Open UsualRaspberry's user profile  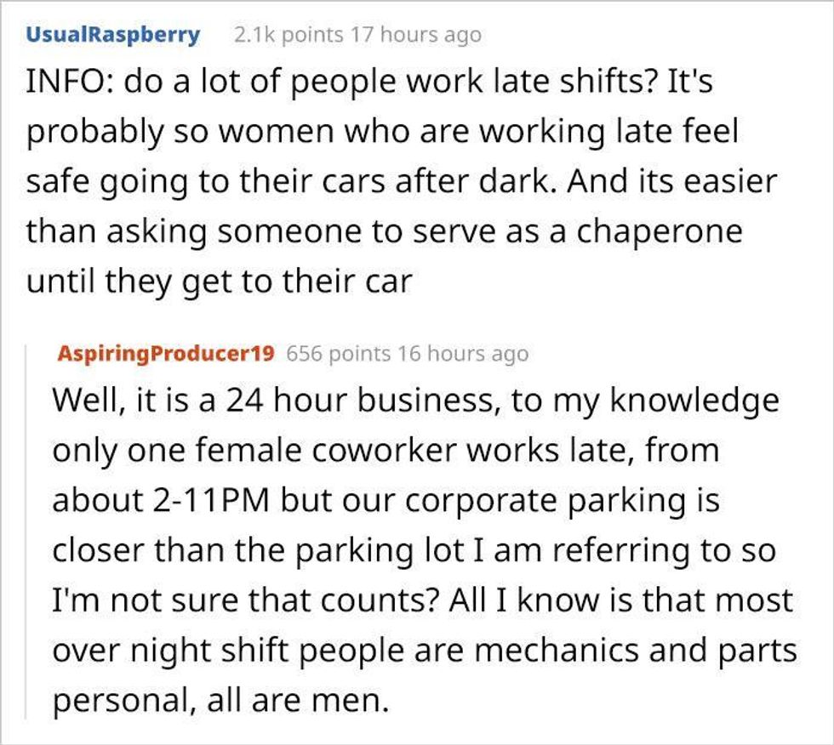pos(114,35)
